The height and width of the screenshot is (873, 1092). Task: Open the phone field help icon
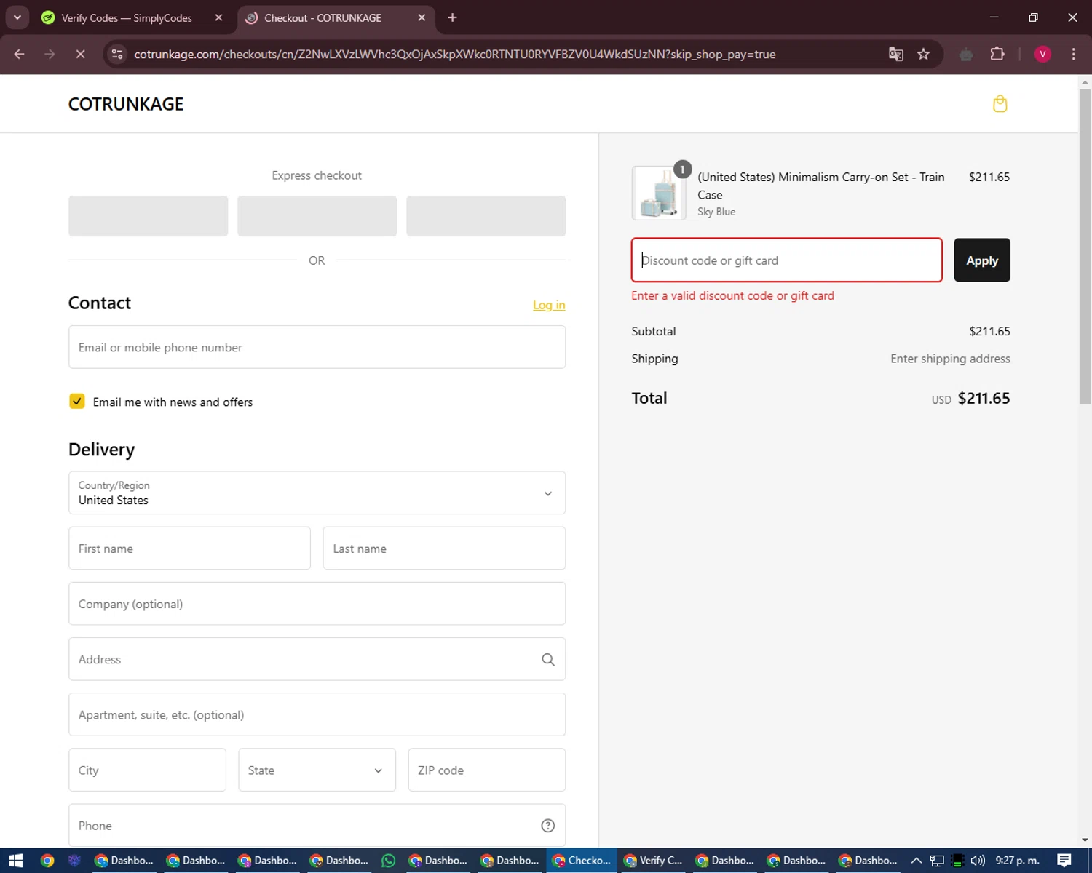coord(548,826)
